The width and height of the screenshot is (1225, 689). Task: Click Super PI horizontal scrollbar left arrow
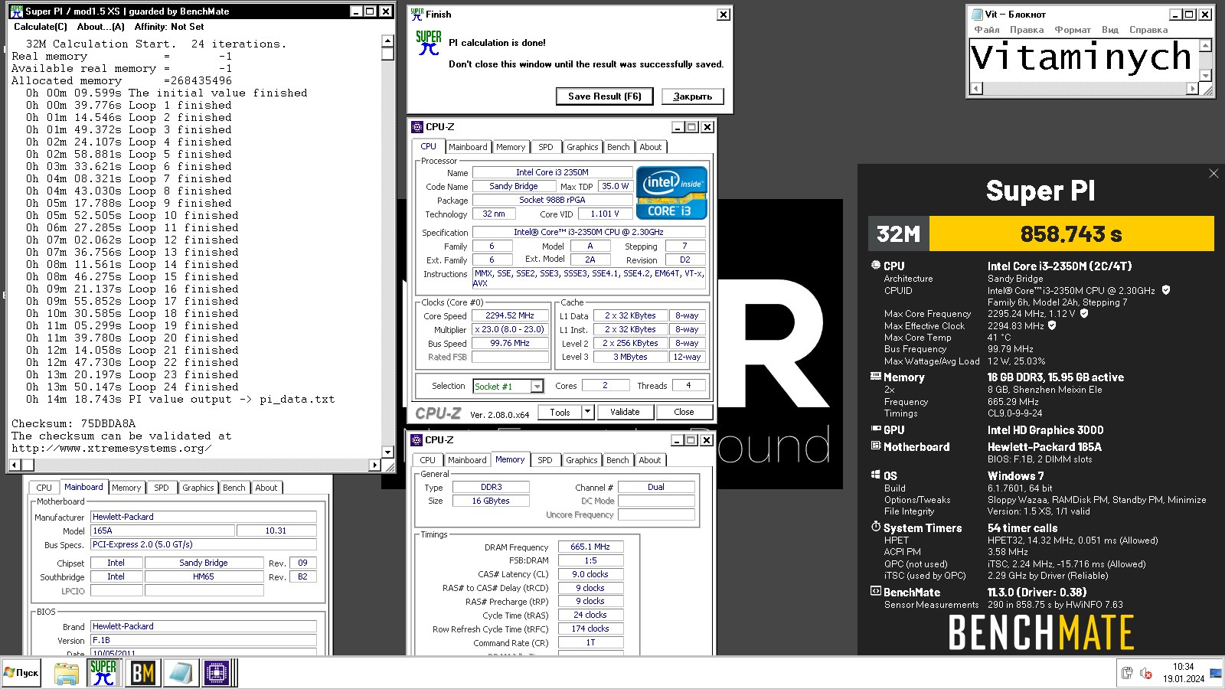[15, 465]
